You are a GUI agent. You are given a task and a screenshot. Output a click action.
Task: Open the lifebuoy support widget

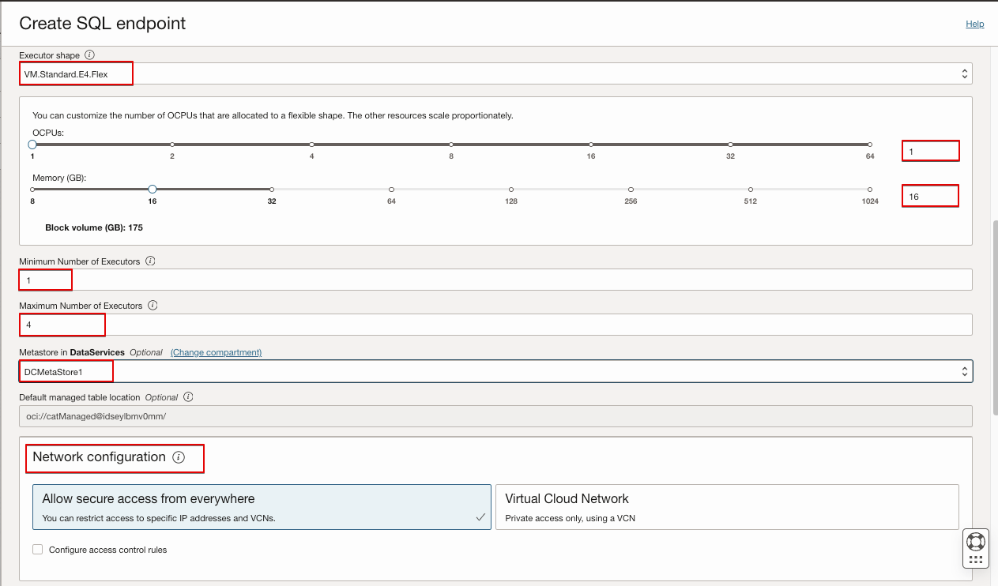tap(976, 542)
